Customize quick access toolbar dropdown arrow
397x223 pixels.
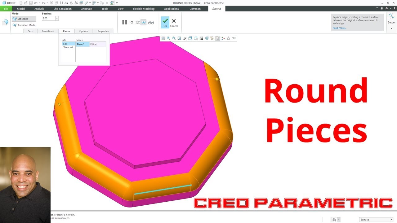117,3
